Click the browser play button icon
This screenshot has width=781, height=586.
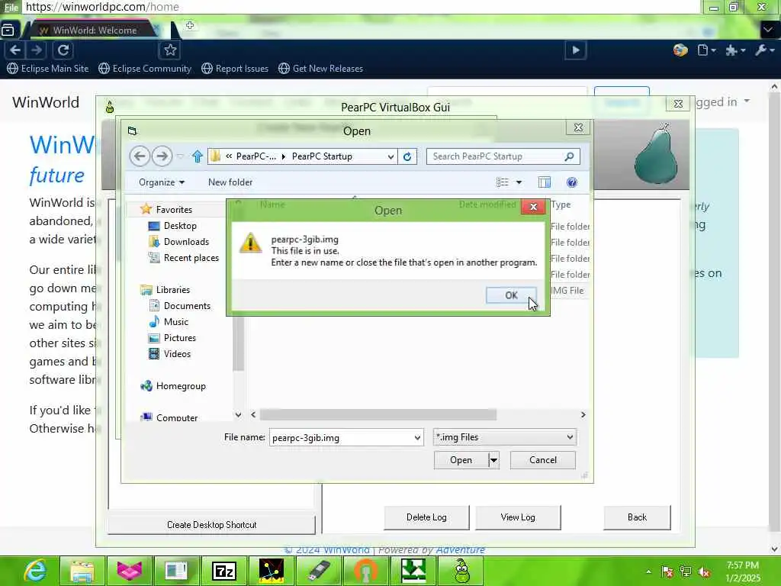[x=576, y=50]
